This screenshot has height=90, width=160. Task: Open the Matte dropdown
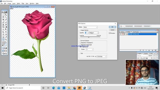click(x=90, y=27)
